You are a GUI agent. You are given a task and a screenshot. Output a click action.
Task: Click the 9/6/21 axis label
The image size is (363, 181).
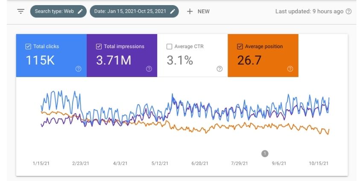click(x=279, y=164)
